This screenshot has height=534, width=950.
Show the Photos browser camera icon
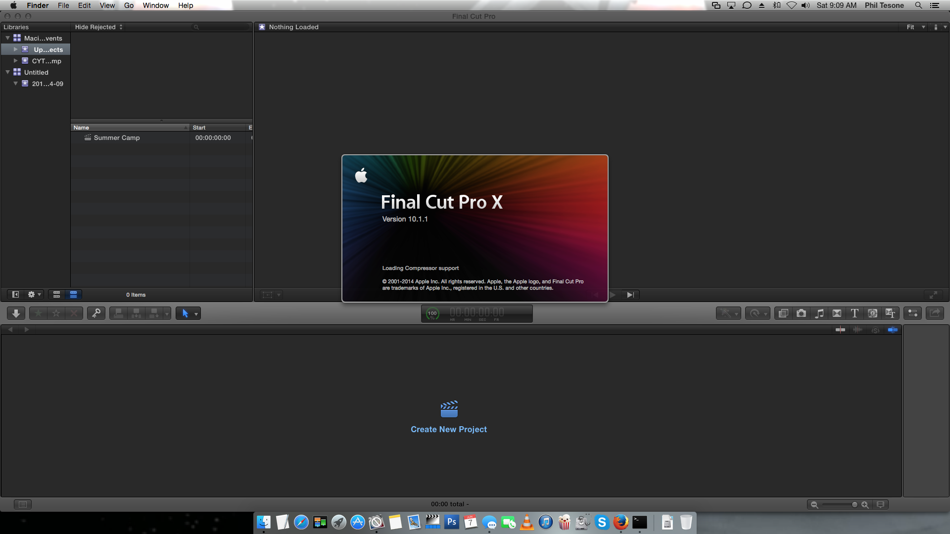(x=801, y=313)
